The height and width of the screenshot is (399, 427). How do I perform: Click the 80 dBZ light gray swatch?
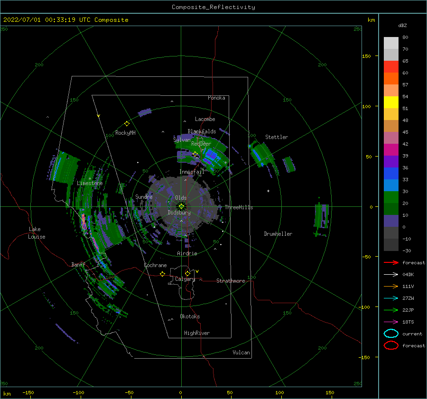click(391, 43)
